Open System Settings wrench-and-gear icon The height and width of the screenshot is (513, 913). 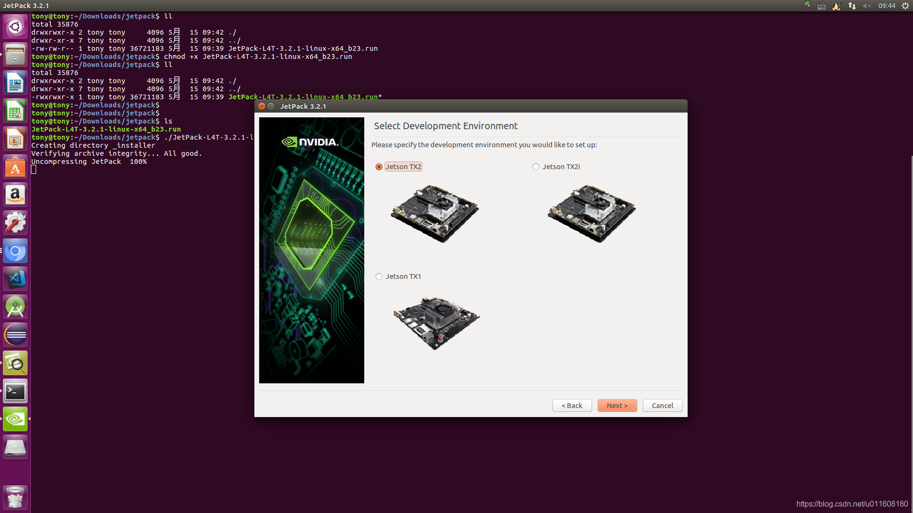(x=15, y=223)
